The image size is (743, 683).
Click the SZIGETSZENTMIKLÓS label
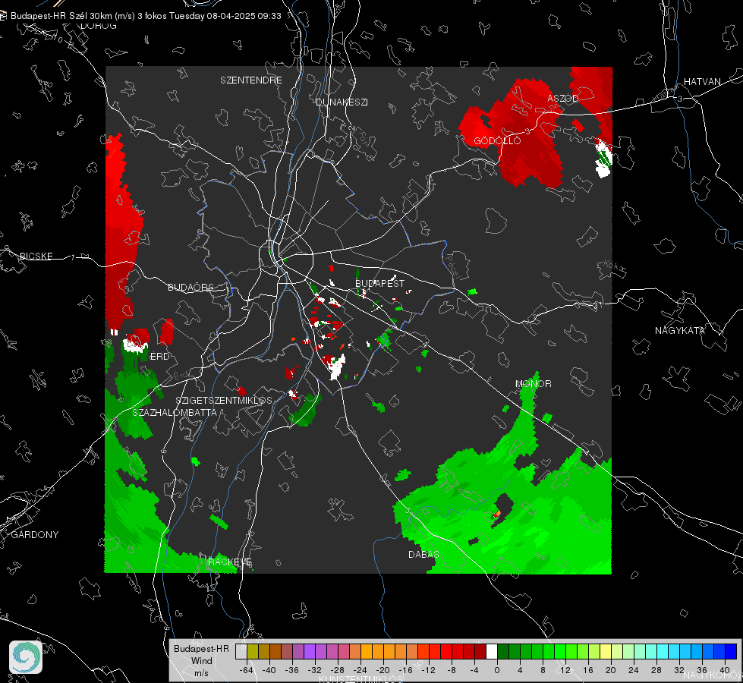coord(224,401)
